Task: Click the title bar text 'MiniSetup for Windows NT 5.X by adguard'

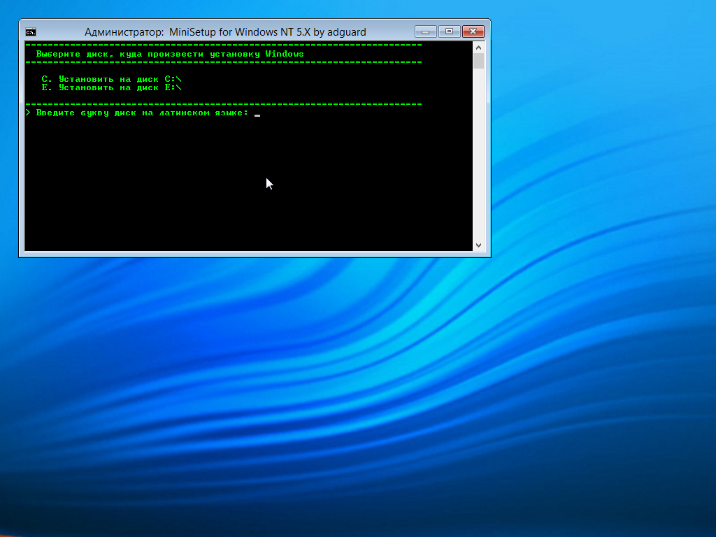Action: (x=268, y=32)
